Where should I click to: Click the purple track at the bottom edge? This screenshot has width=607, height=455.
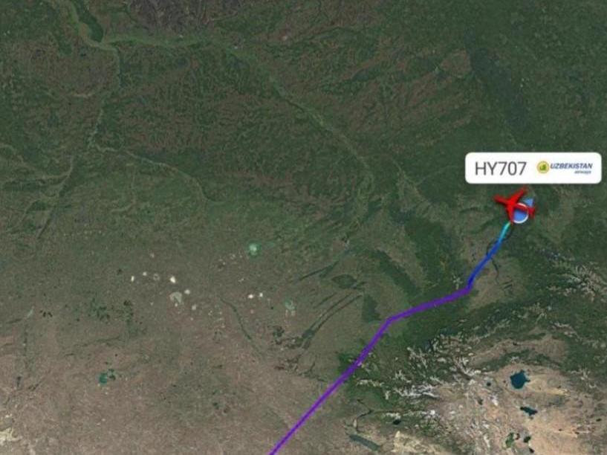(x=273, y=451)
